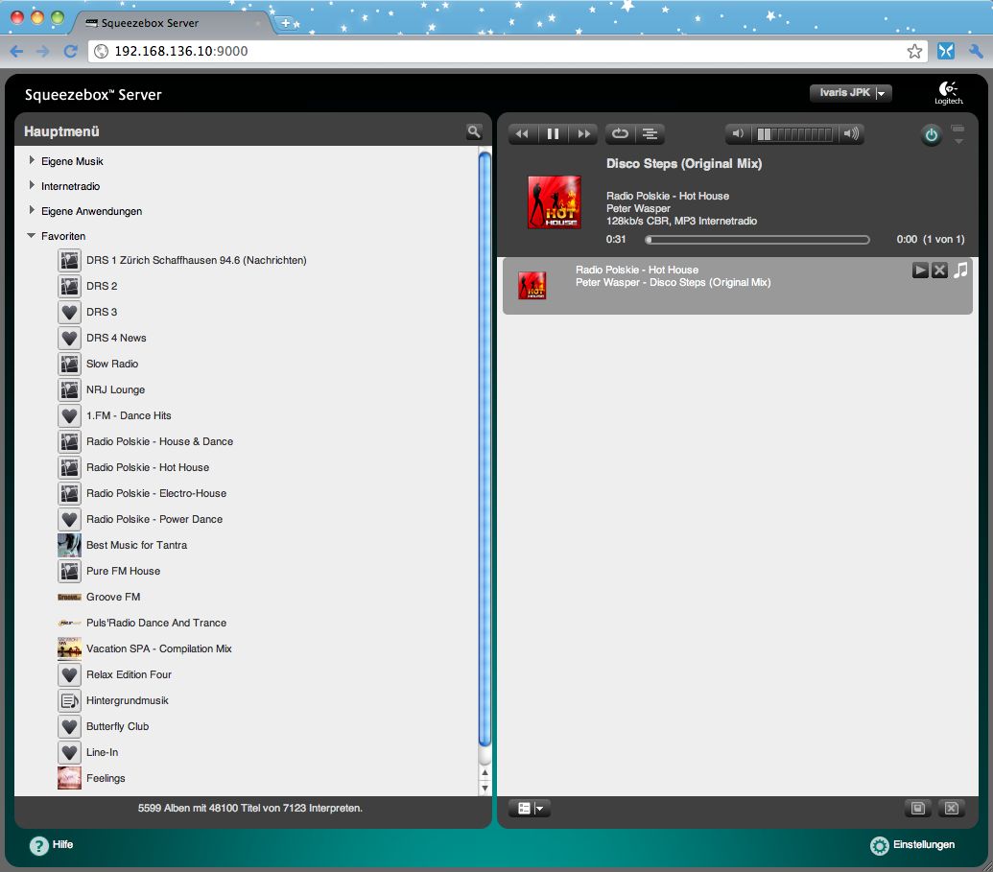Click heart icon beside 1.FM - Dance Hits

[70, 416]
